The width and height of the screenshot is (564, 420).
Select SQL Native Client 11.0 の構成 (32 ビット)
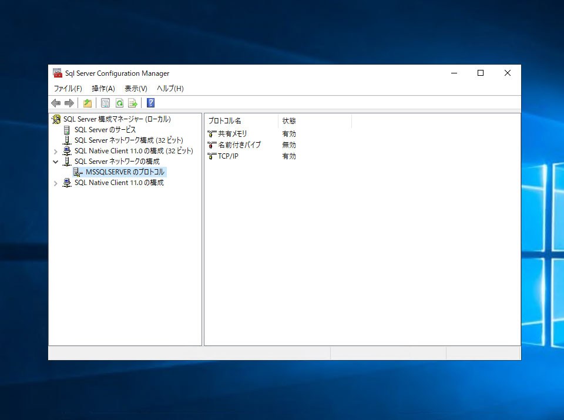point(134,151)
